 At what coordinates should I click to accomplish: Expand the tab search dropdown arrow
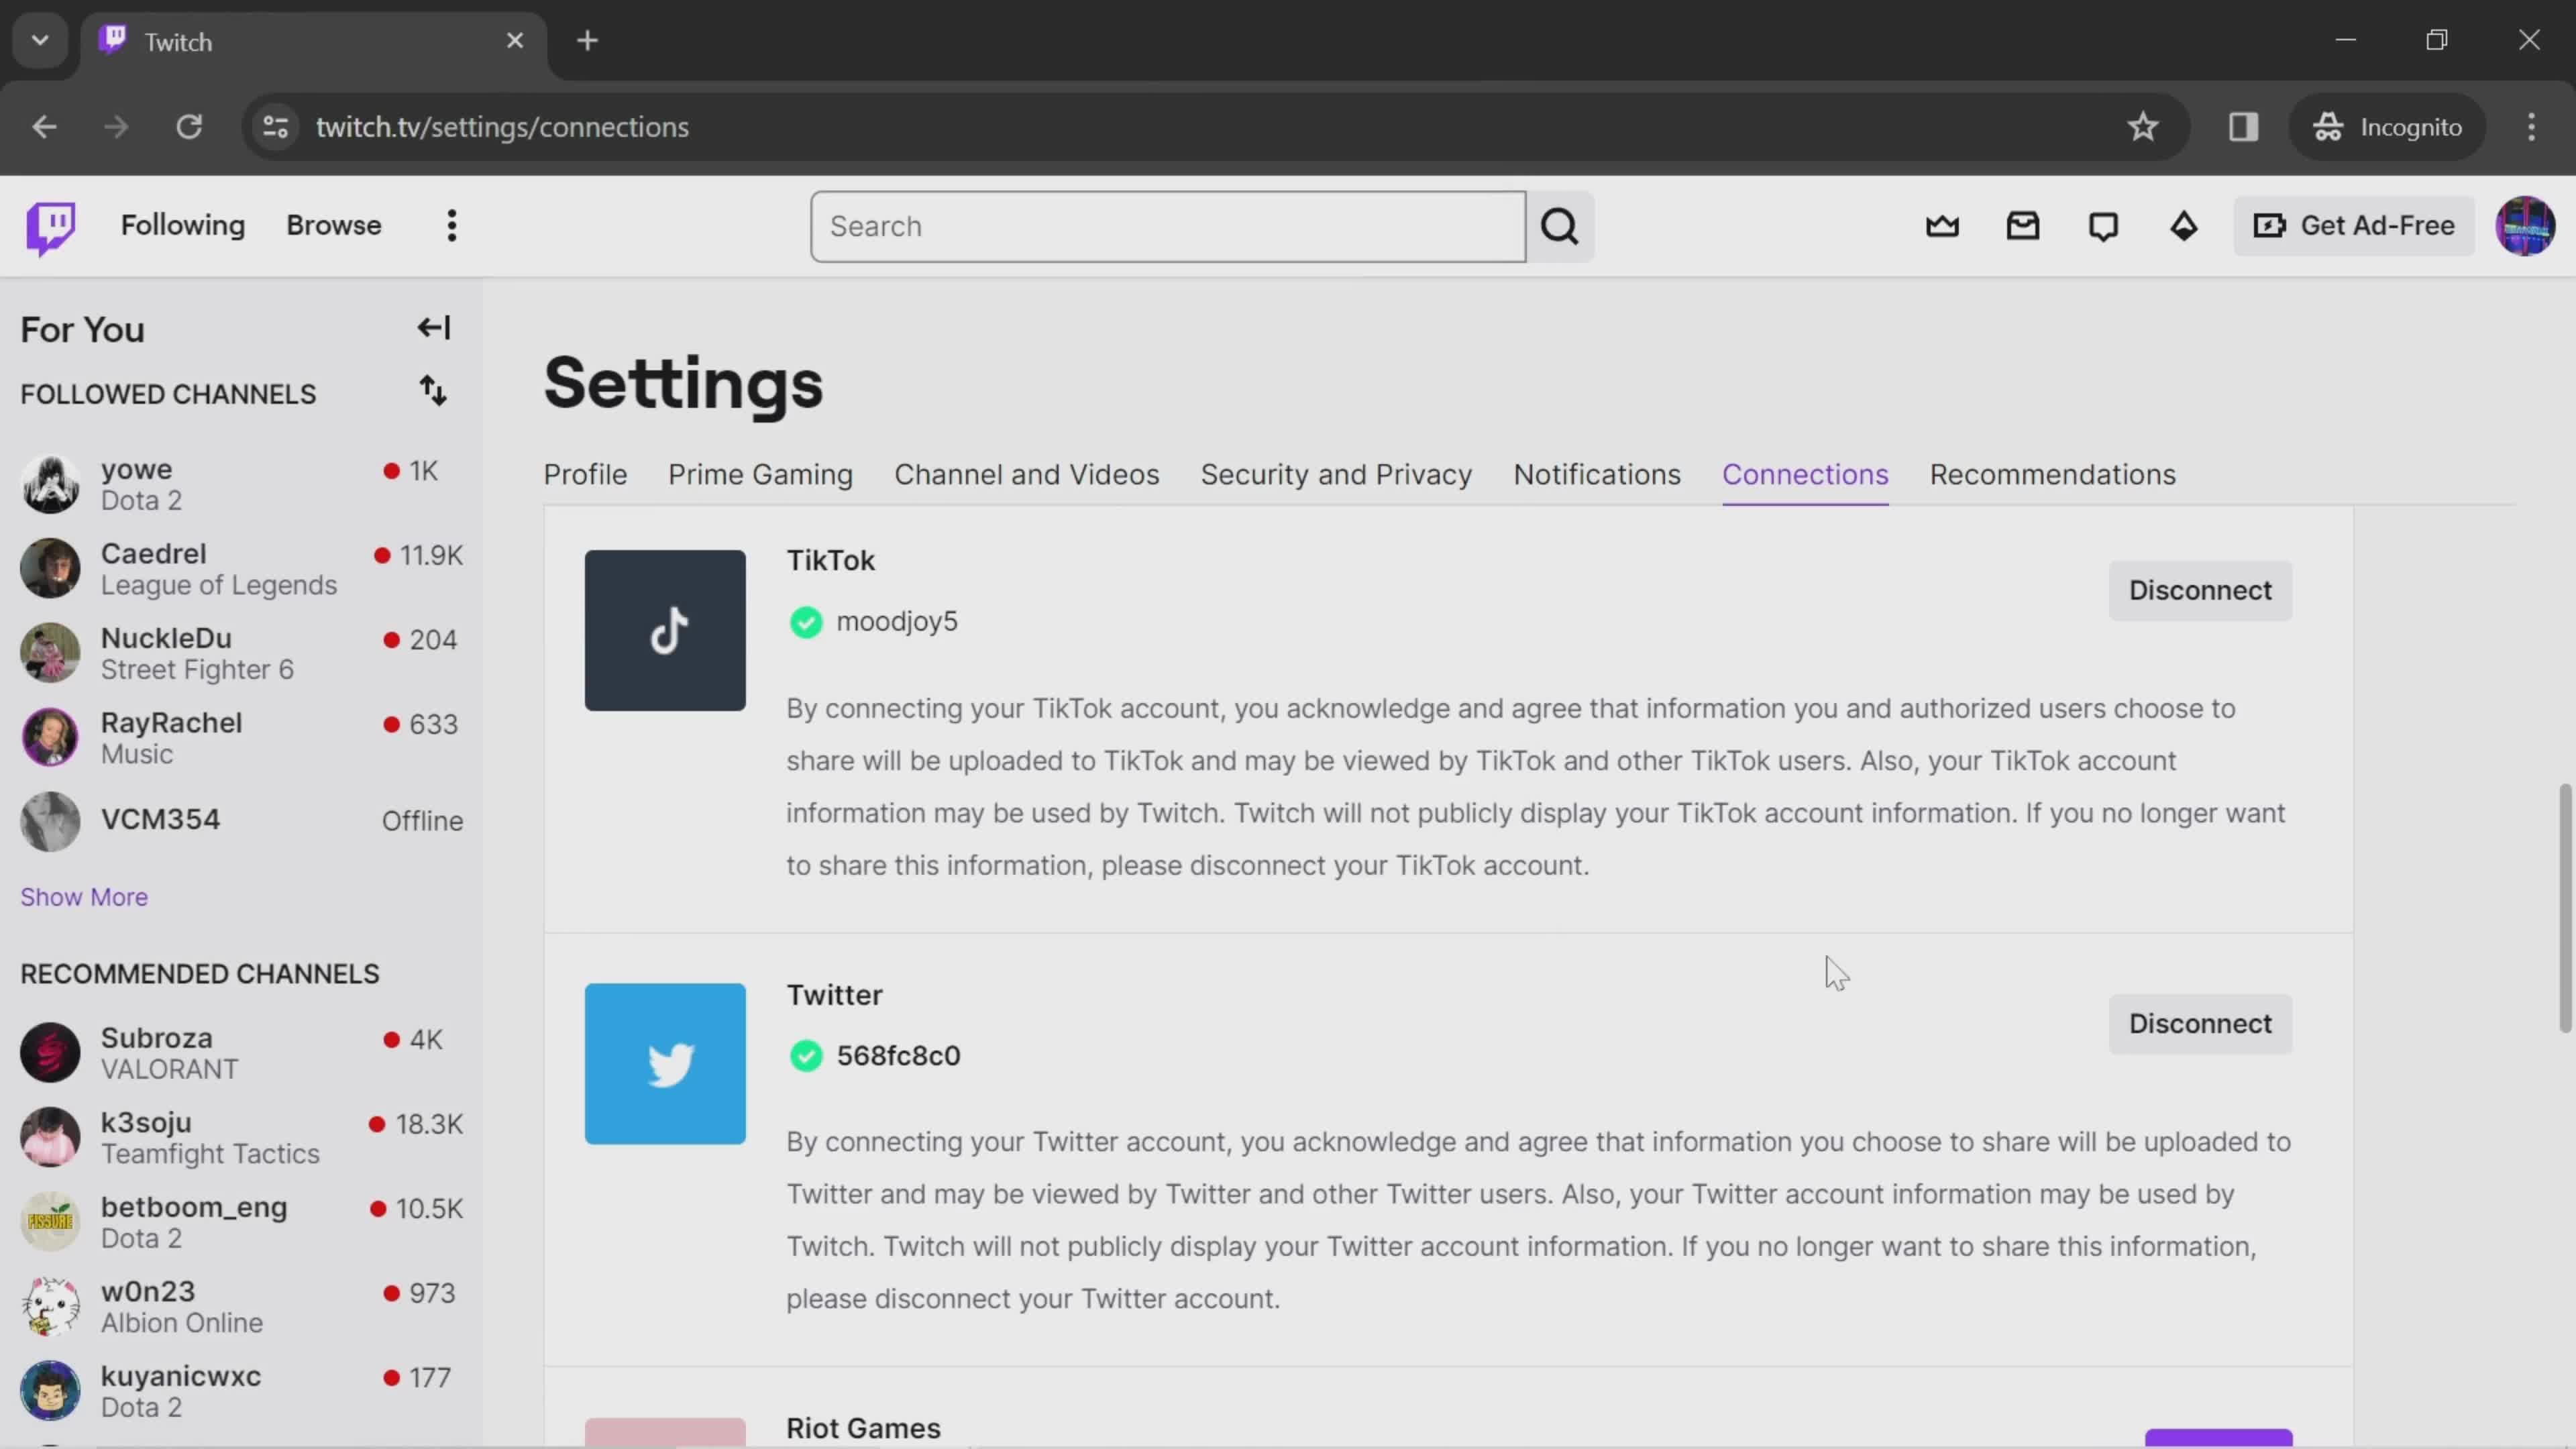point(40,41)
